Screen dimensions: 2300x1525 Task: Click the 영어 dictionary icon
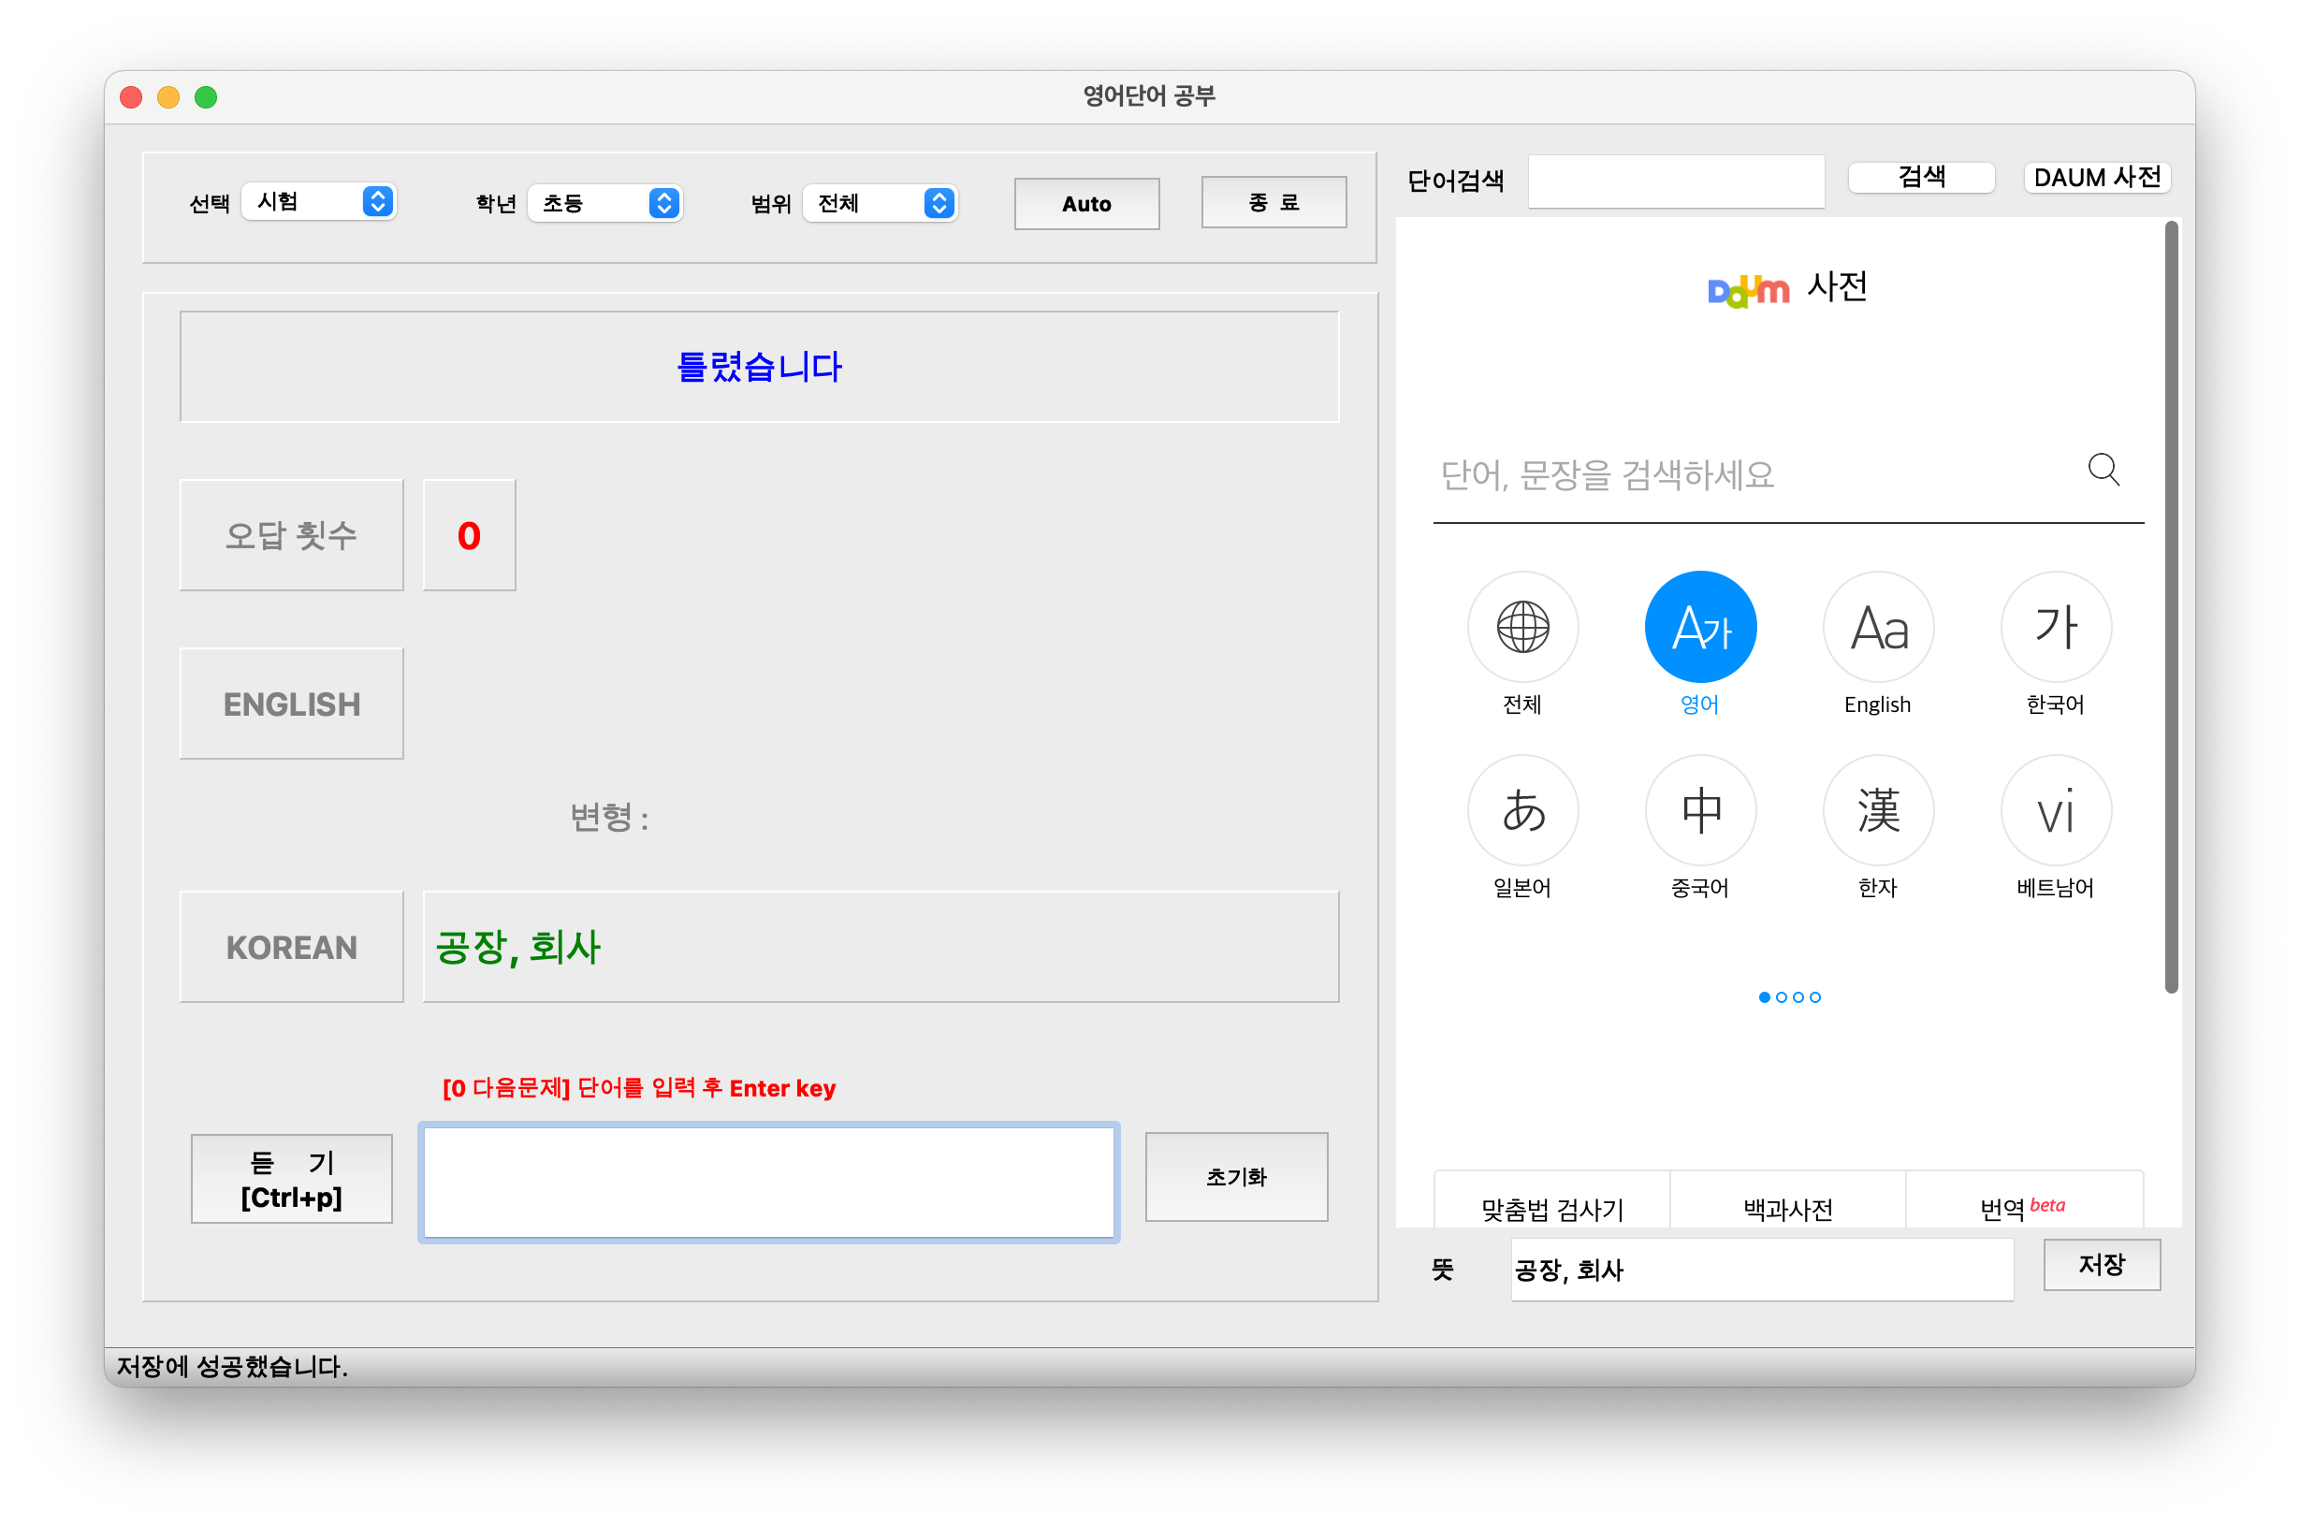(1700, 626)
